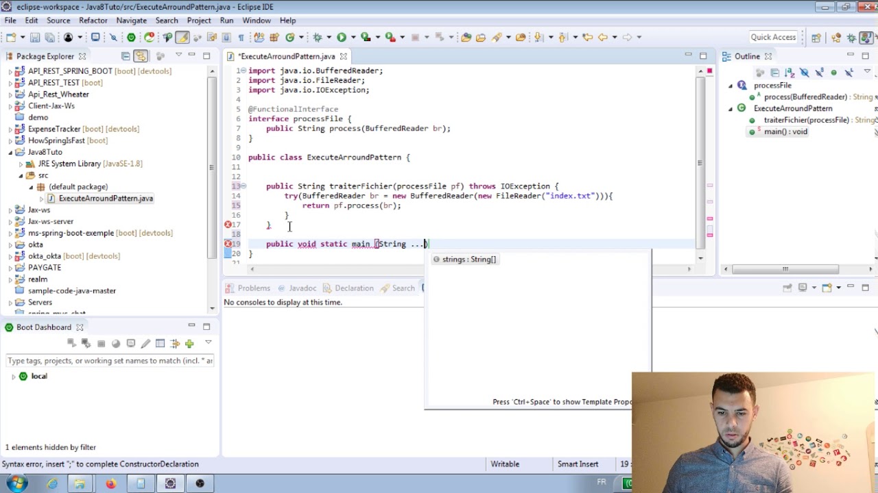Click Sort alphabetically icon in Outline
878x493 pixels.
[790, 72]
